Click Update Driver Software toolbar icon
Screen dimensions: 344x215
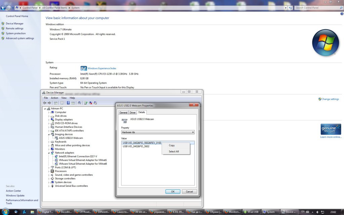(86, 103)
